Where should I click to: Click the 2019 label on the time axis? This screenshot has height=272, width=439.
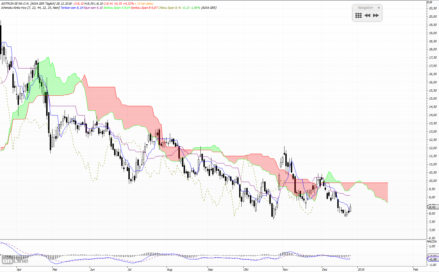361,270
